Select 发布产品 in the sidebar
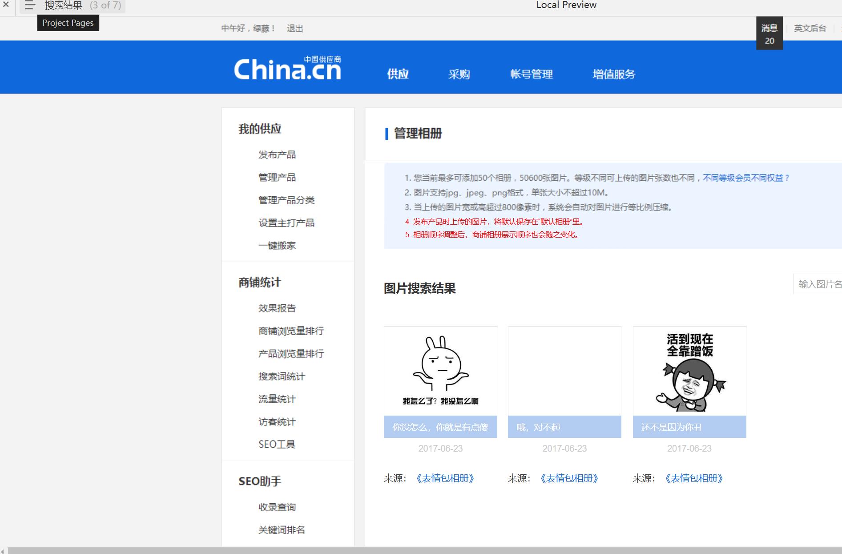This screenshot has height=554, width=842. pos(277,155)
